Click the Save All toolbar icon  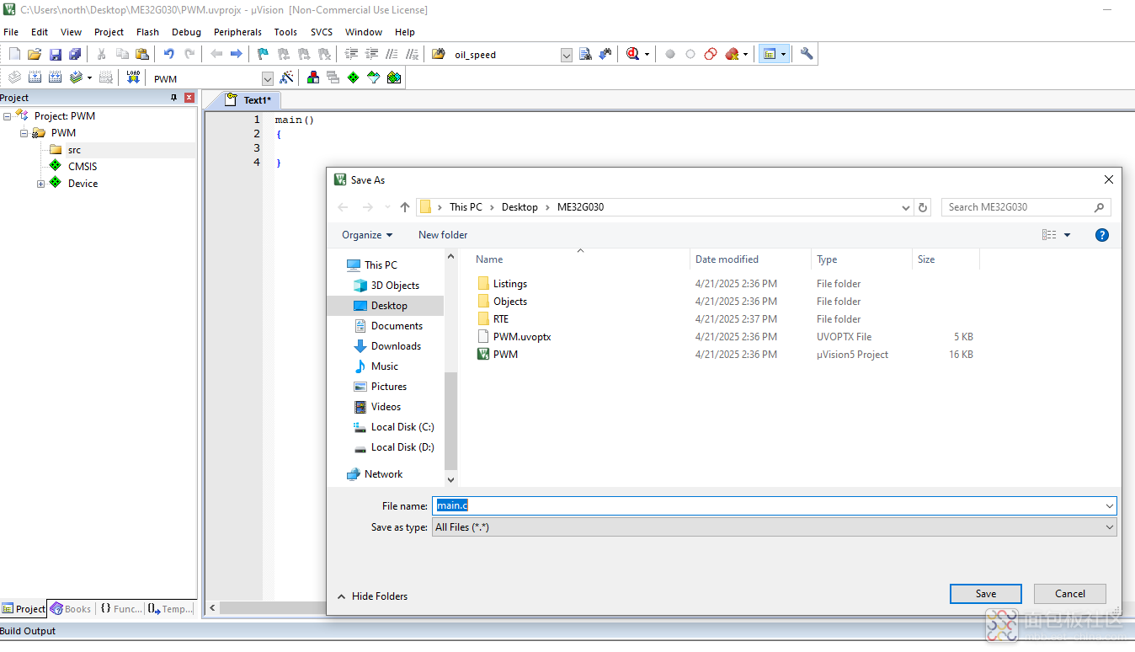click(75, 54)
